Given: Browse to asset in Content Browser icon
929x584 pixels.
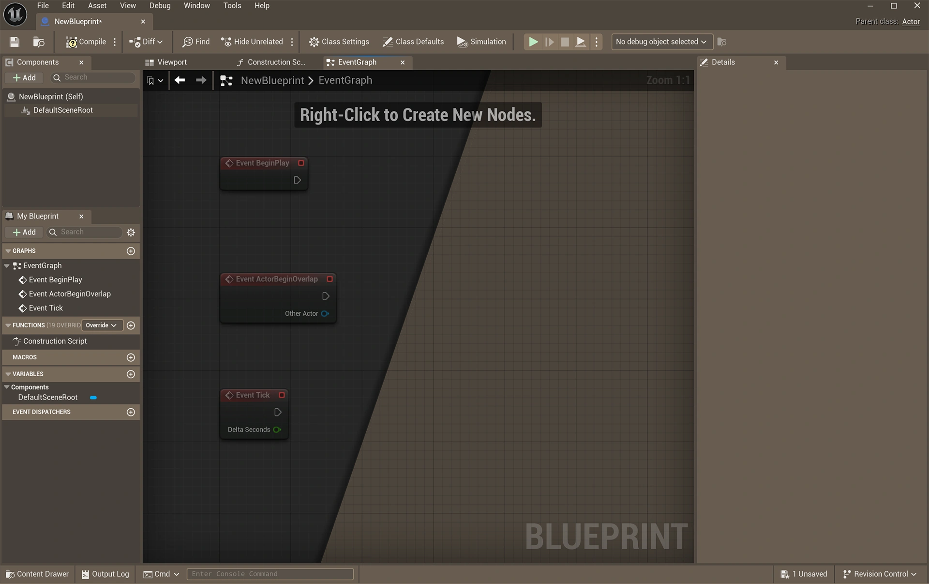Looking at the screenshot, I should (x=39, y=42).
